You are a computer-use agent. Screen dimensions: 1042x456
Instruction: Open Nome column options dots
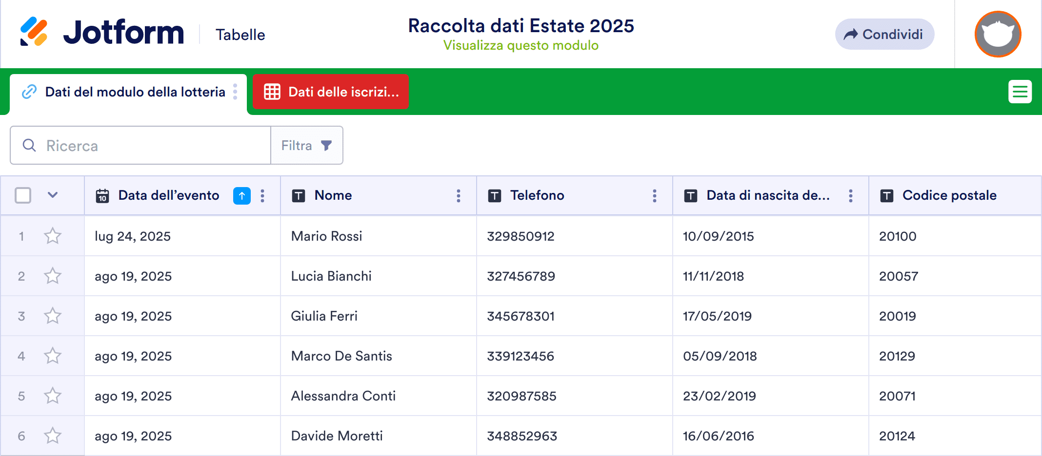coord(459,196)
